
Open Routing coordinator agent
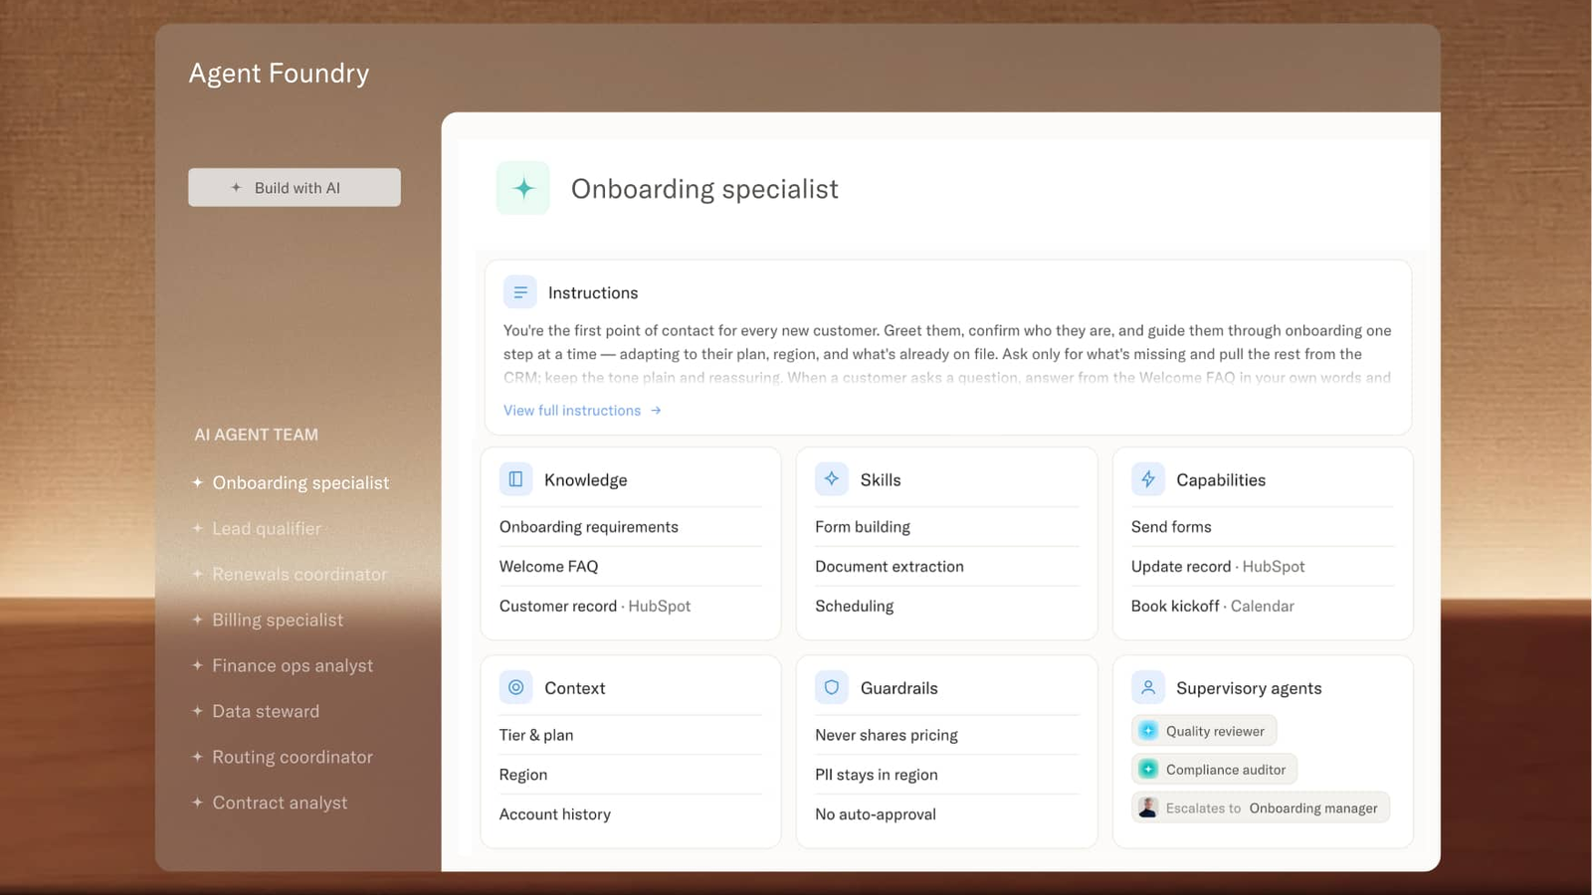click(283, 757)
